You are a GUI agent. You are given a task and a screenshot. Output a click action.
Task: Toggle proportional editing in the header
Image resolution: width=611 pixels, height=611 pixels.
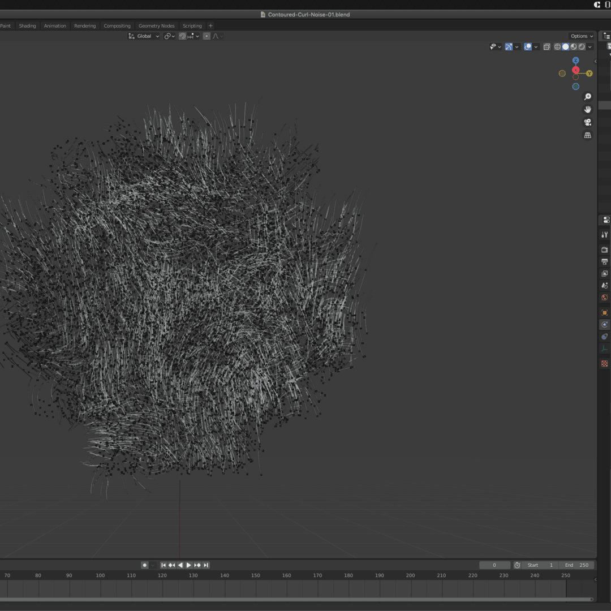(206, 36)
